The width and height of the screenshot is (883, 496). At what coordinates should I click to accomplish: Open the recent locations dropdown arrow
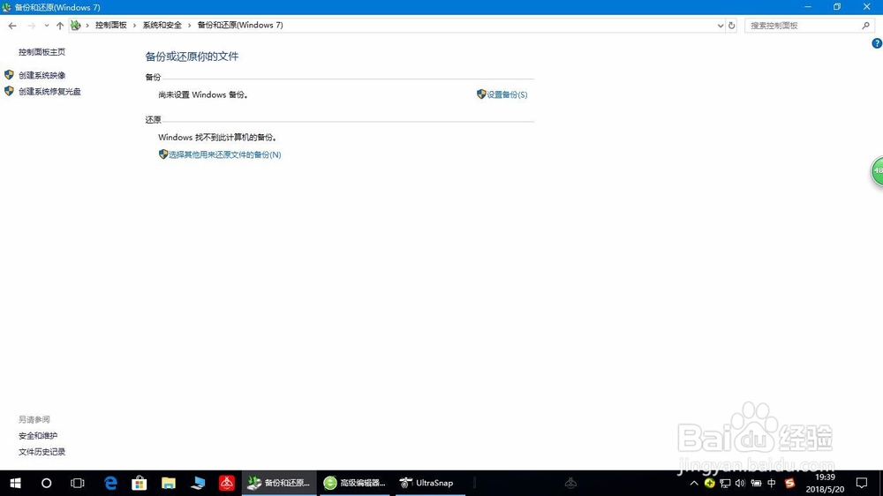[46, 26]
